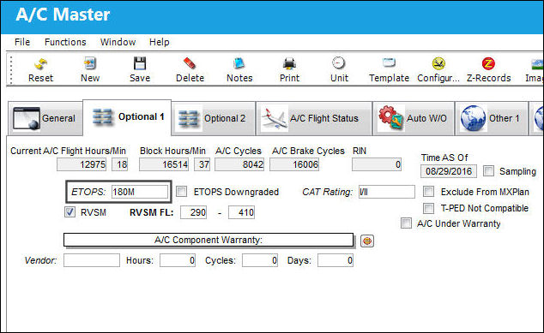Screen dimensions: 544x333
Task: Open the Configuration toolbar icon
Action: tap(438, 63)
